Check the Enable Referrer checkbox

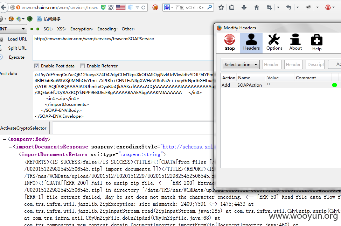click(x=82, y=66)
